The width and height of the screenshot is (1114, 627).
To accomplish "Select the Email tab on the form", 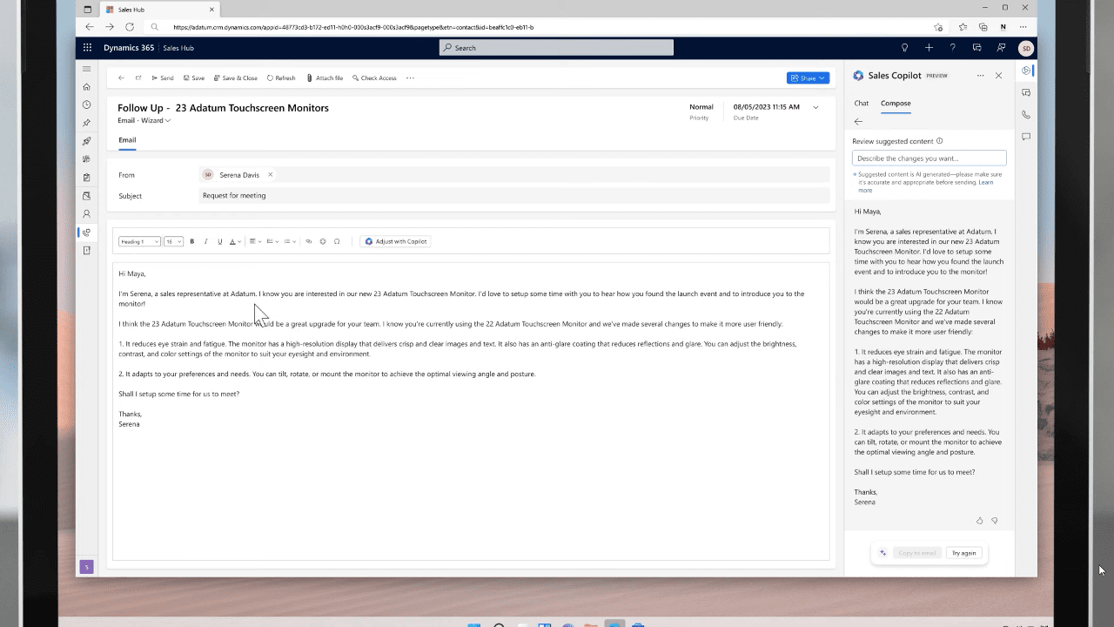I will pyautogui.click(x=127, y=139).
